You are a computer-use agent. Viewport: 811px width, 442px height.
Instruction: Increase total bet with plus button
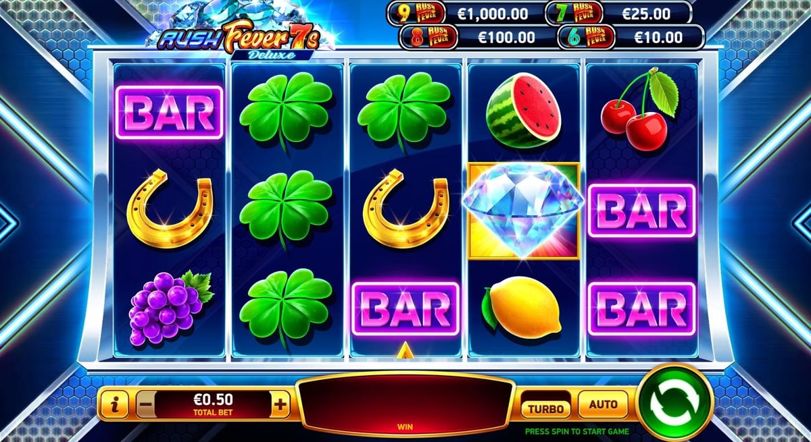280,405
